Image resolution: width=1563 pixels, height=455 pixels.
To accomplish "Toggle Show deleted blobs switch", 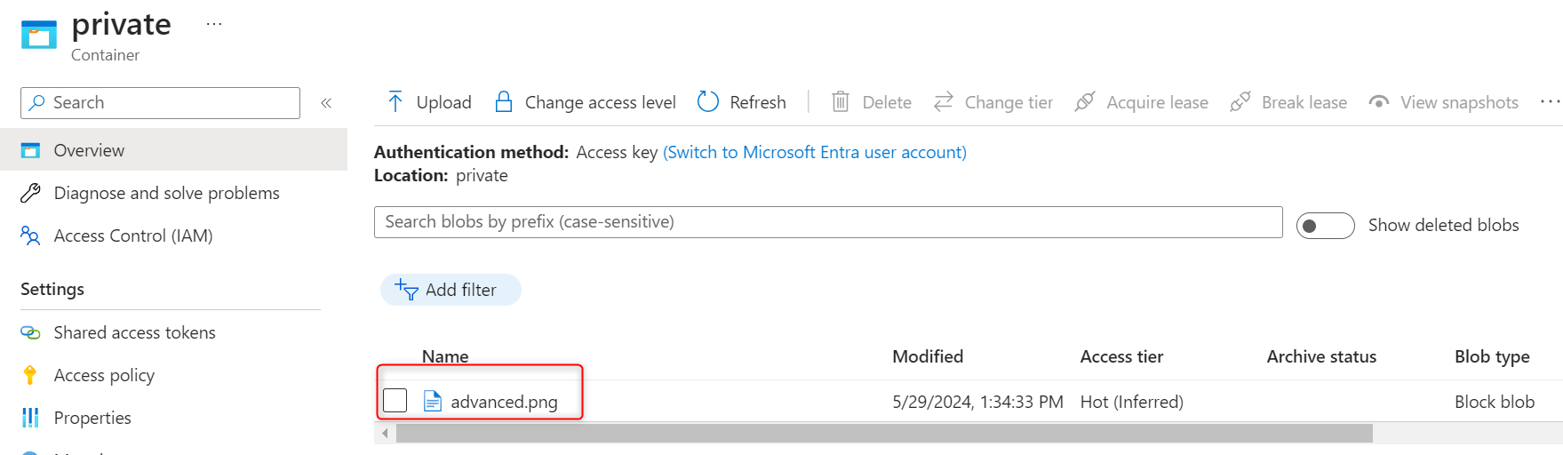I will coord(1324,226).
